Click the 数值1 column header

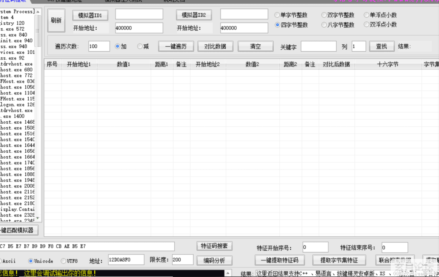coord(124,64)
